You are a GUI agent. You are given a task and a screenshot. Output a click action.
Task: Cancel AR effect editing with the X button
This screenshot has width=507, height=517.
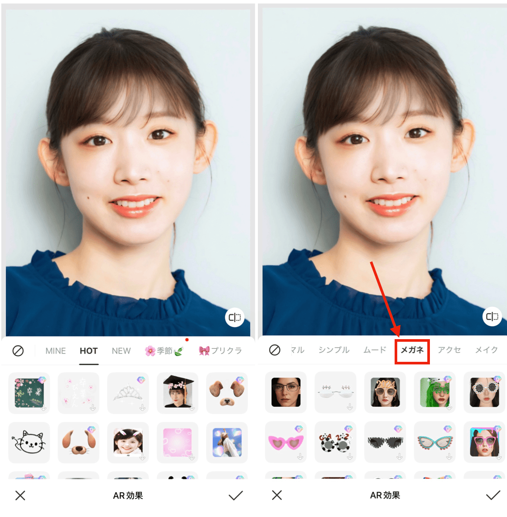tap(19, 495)
